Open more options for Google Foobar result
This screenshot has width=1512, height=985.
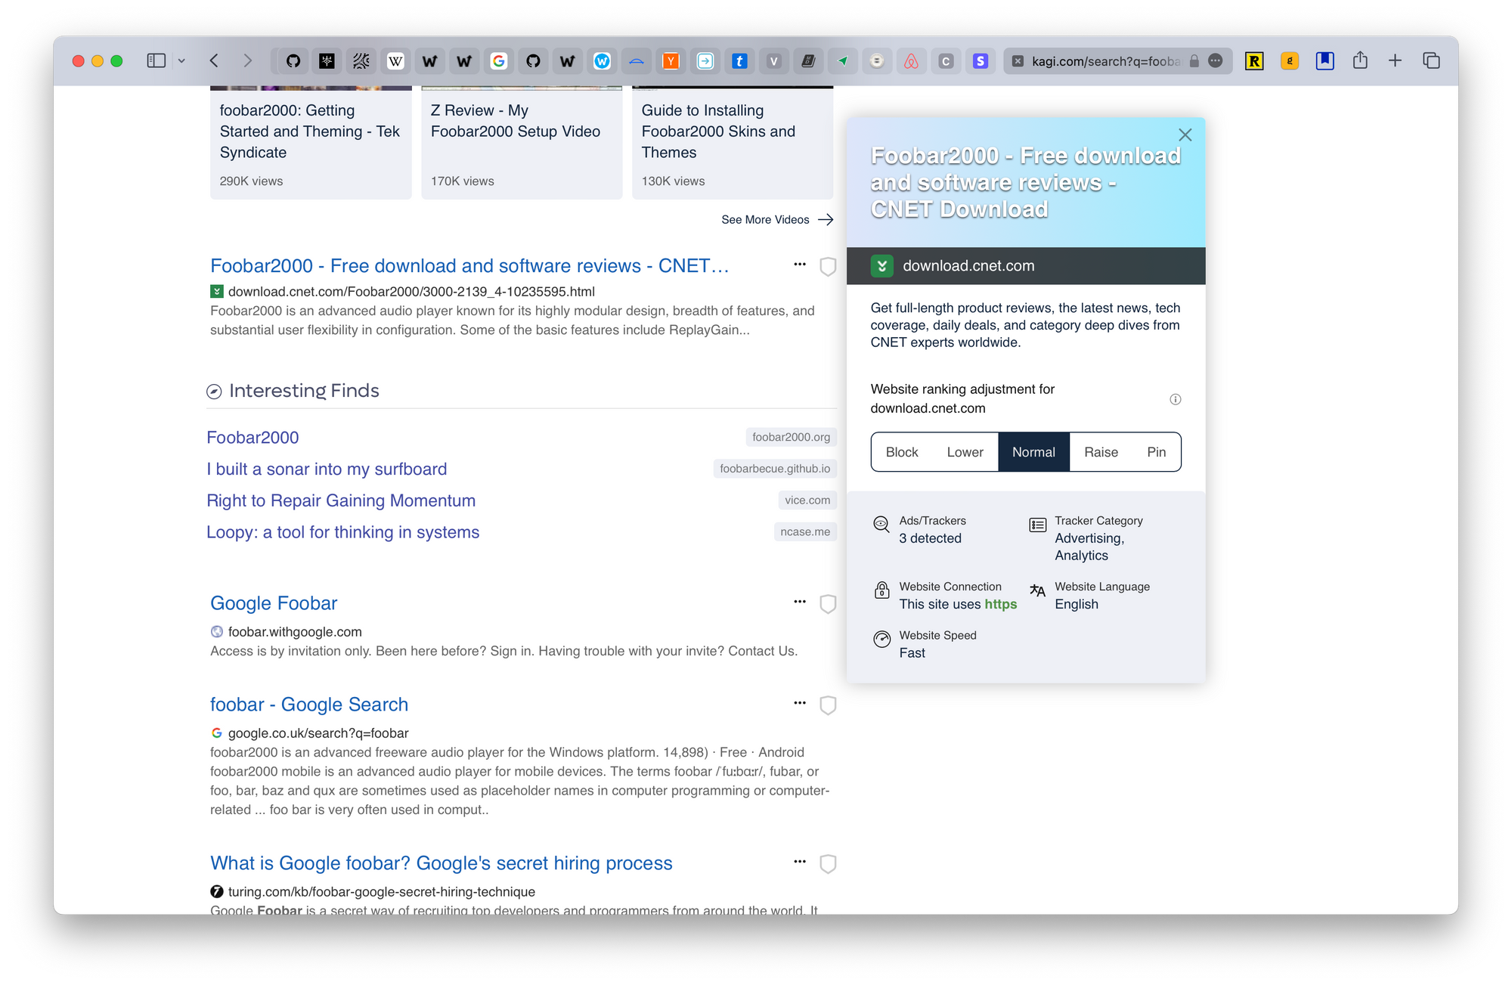tap(800, 601)
